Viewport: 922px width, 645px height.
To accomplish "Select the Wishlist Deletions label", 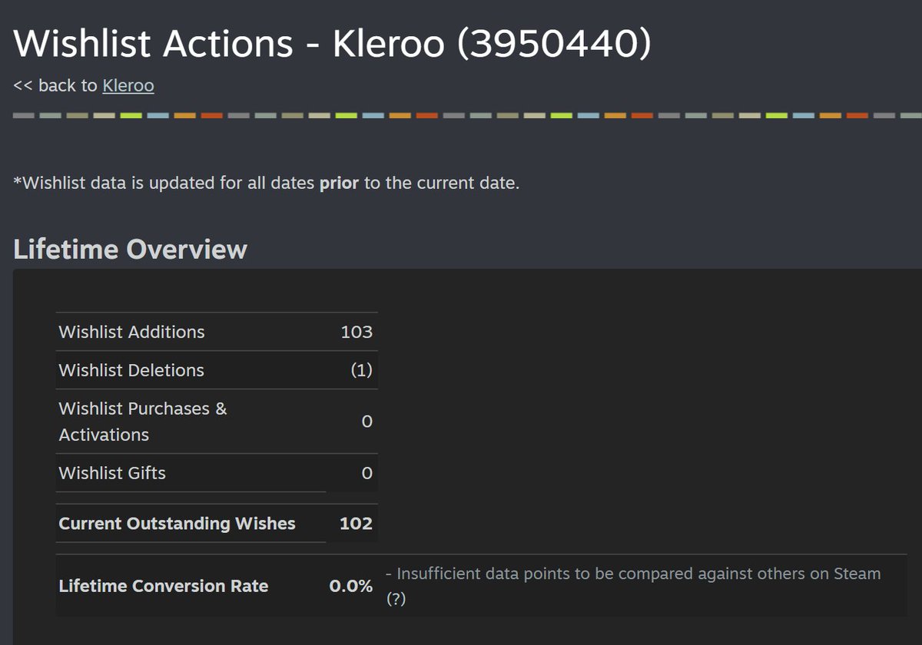I will [131, 370].
